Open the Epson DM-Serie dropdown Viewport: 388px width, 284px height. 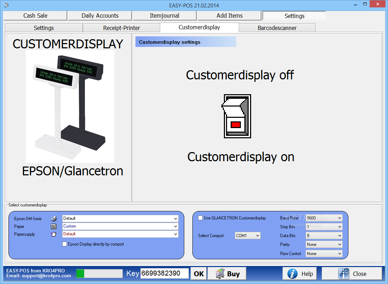coord(120,218)
